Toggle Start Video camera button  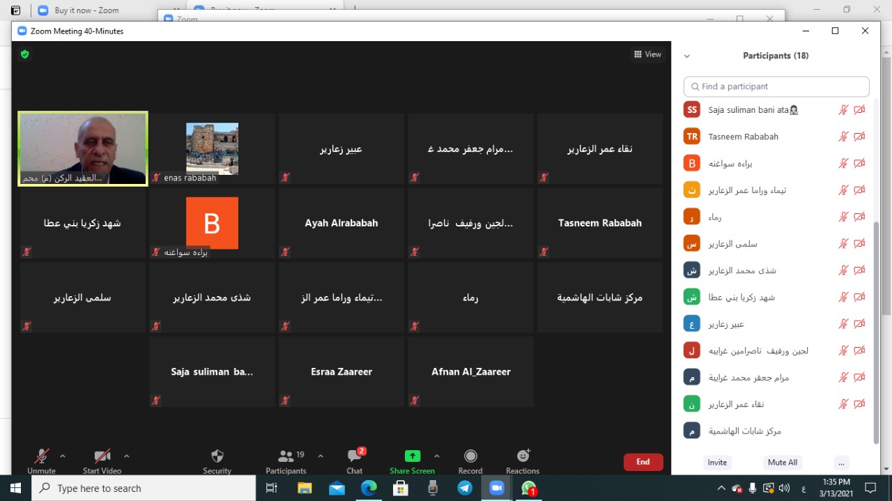102,456
